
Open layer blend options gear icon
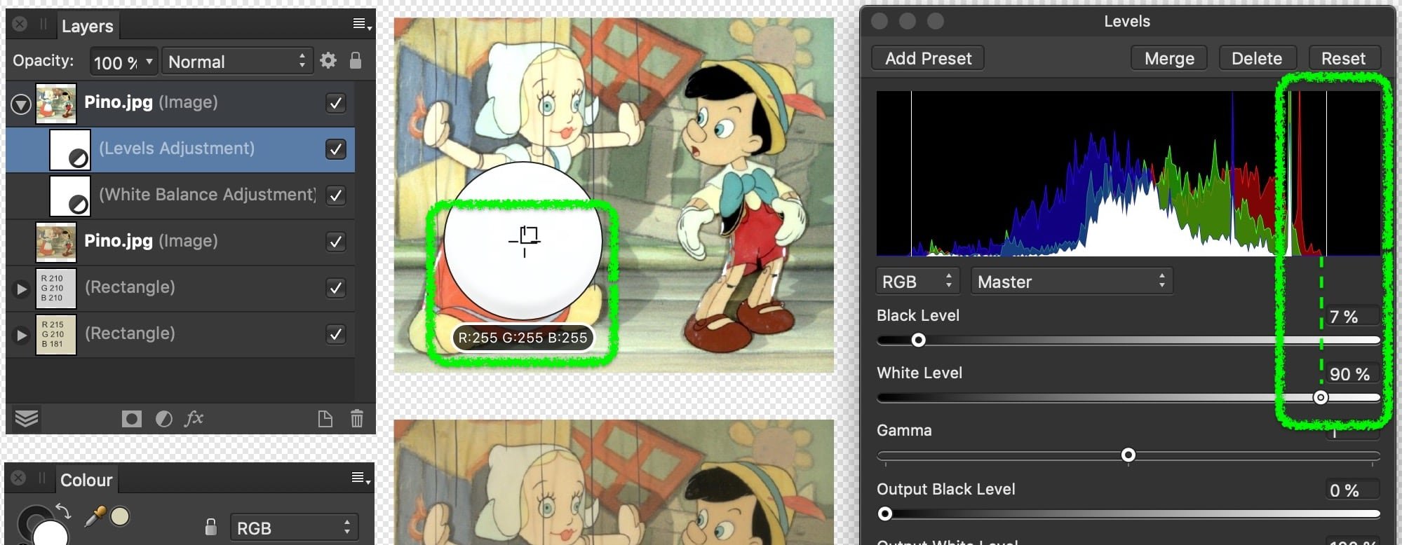(328, 61)
